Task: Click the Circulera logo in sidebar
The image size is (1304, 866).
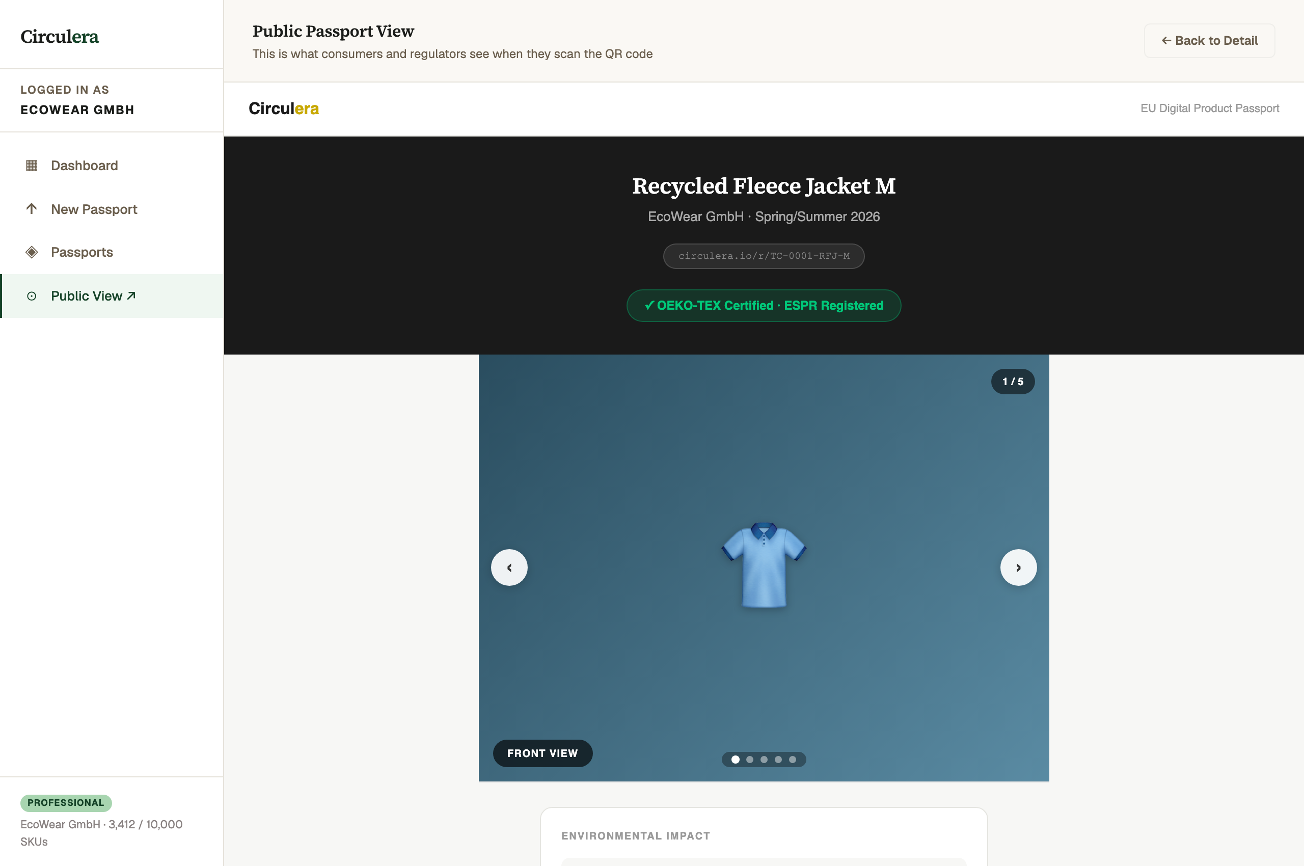Action: point(60,37)
